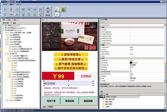Toggle eye visibility of the first layer
The height and width of the screenshot is (112, 167).
[101, 97]
